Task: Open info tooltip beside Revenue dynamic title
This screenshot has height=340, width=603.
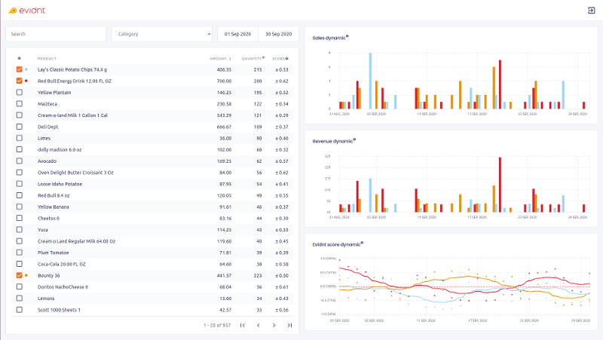Action: click(x=354, y=139)
